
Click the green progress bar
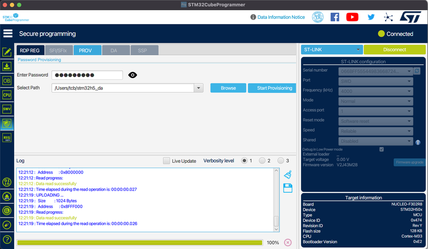click(140, 243)
